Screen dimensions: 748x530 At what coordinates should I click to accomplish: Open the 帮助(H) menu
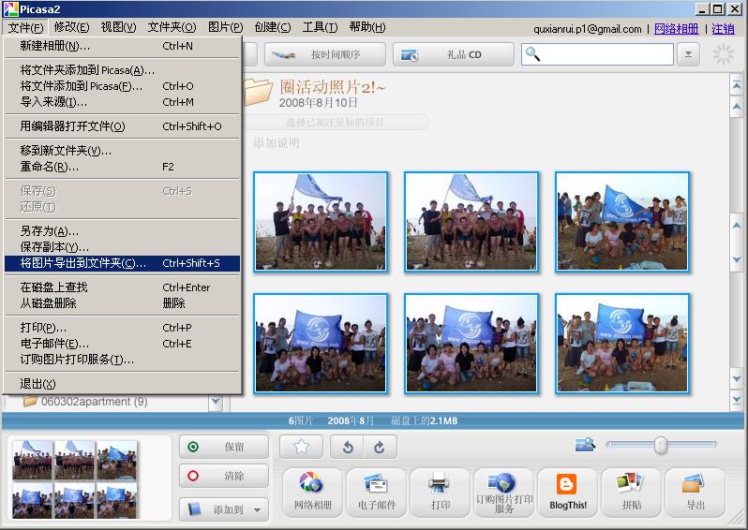(x=367, y=27)
